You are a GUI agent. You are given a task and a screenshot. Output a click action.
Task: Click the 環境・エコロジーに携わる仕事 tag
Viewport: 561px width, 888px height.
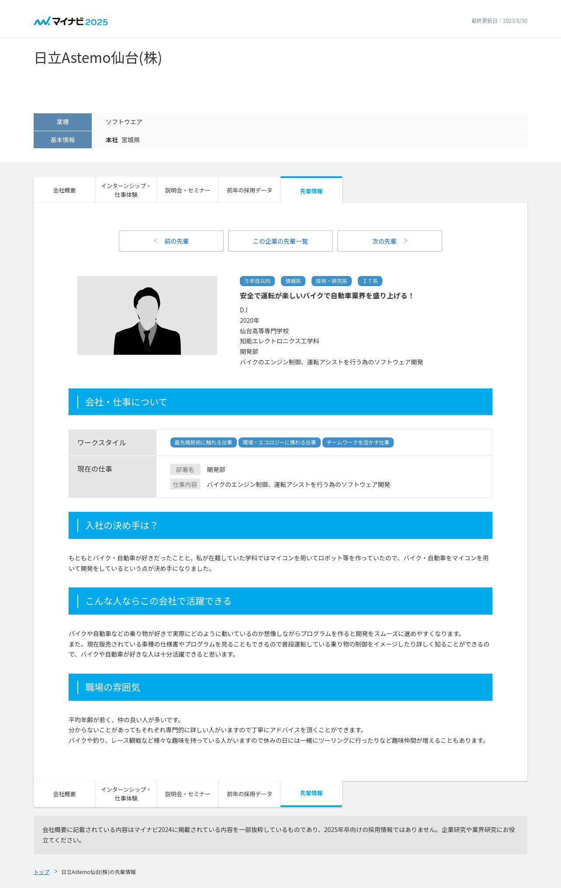click(x=280, y=443)
